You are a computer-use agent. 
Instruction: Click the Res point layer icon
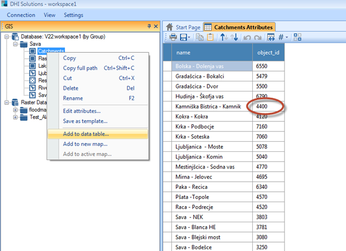[x=32, y=80]
